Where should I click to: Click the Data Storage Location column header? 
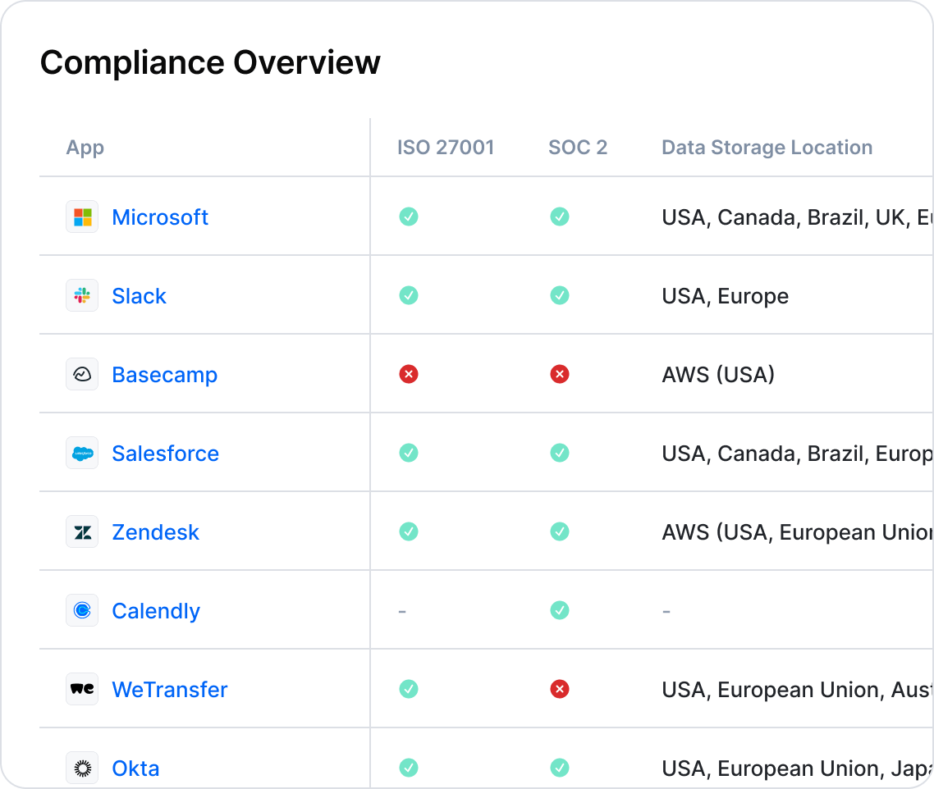767,148
